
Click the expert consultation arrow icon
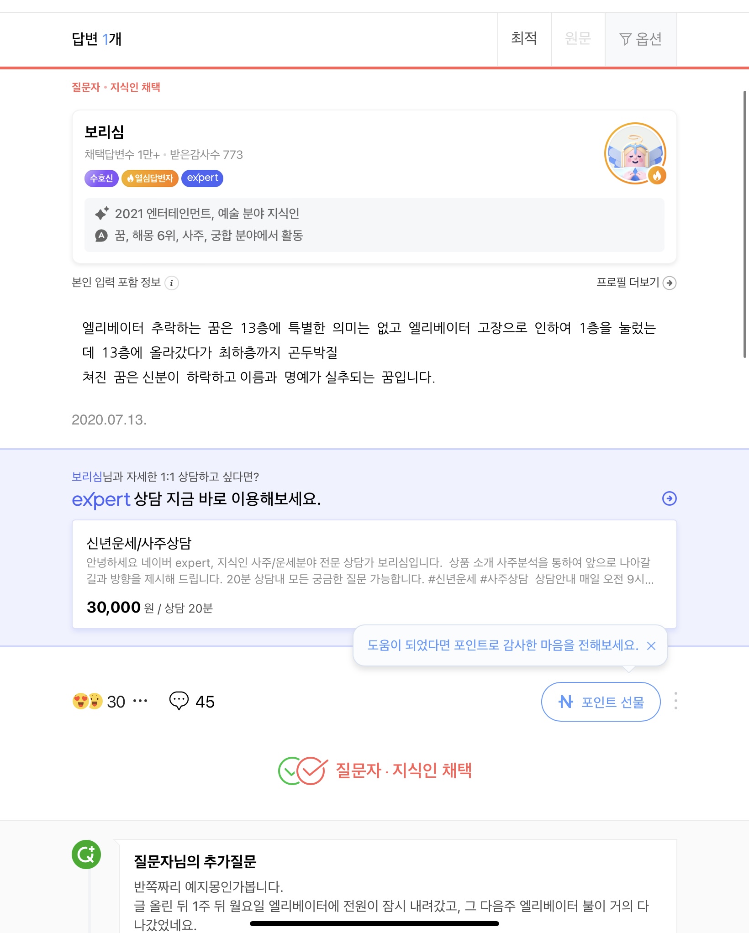(669, 498)
